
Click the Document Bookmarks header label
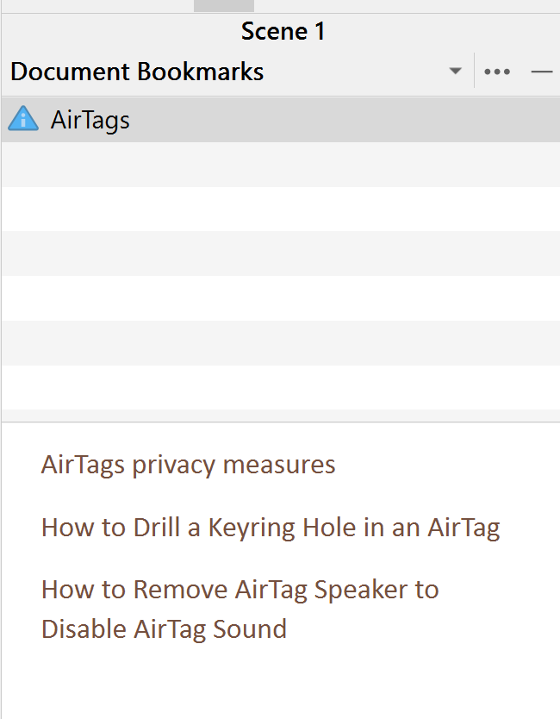[137, 72]
